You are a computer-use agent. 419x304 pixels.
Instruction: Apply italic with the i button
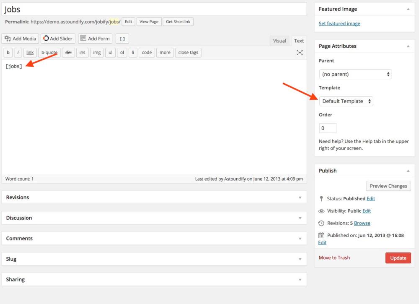click(18, 52)
